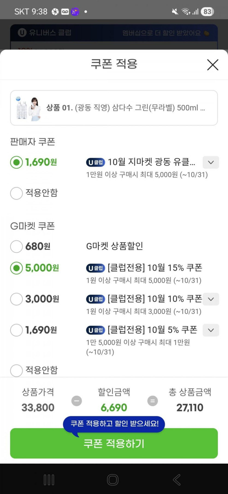Tap the U클럽 badge on 15% 쿠폰
The image size is (228, 494).
pyautogui.click(x=96, y=268)
